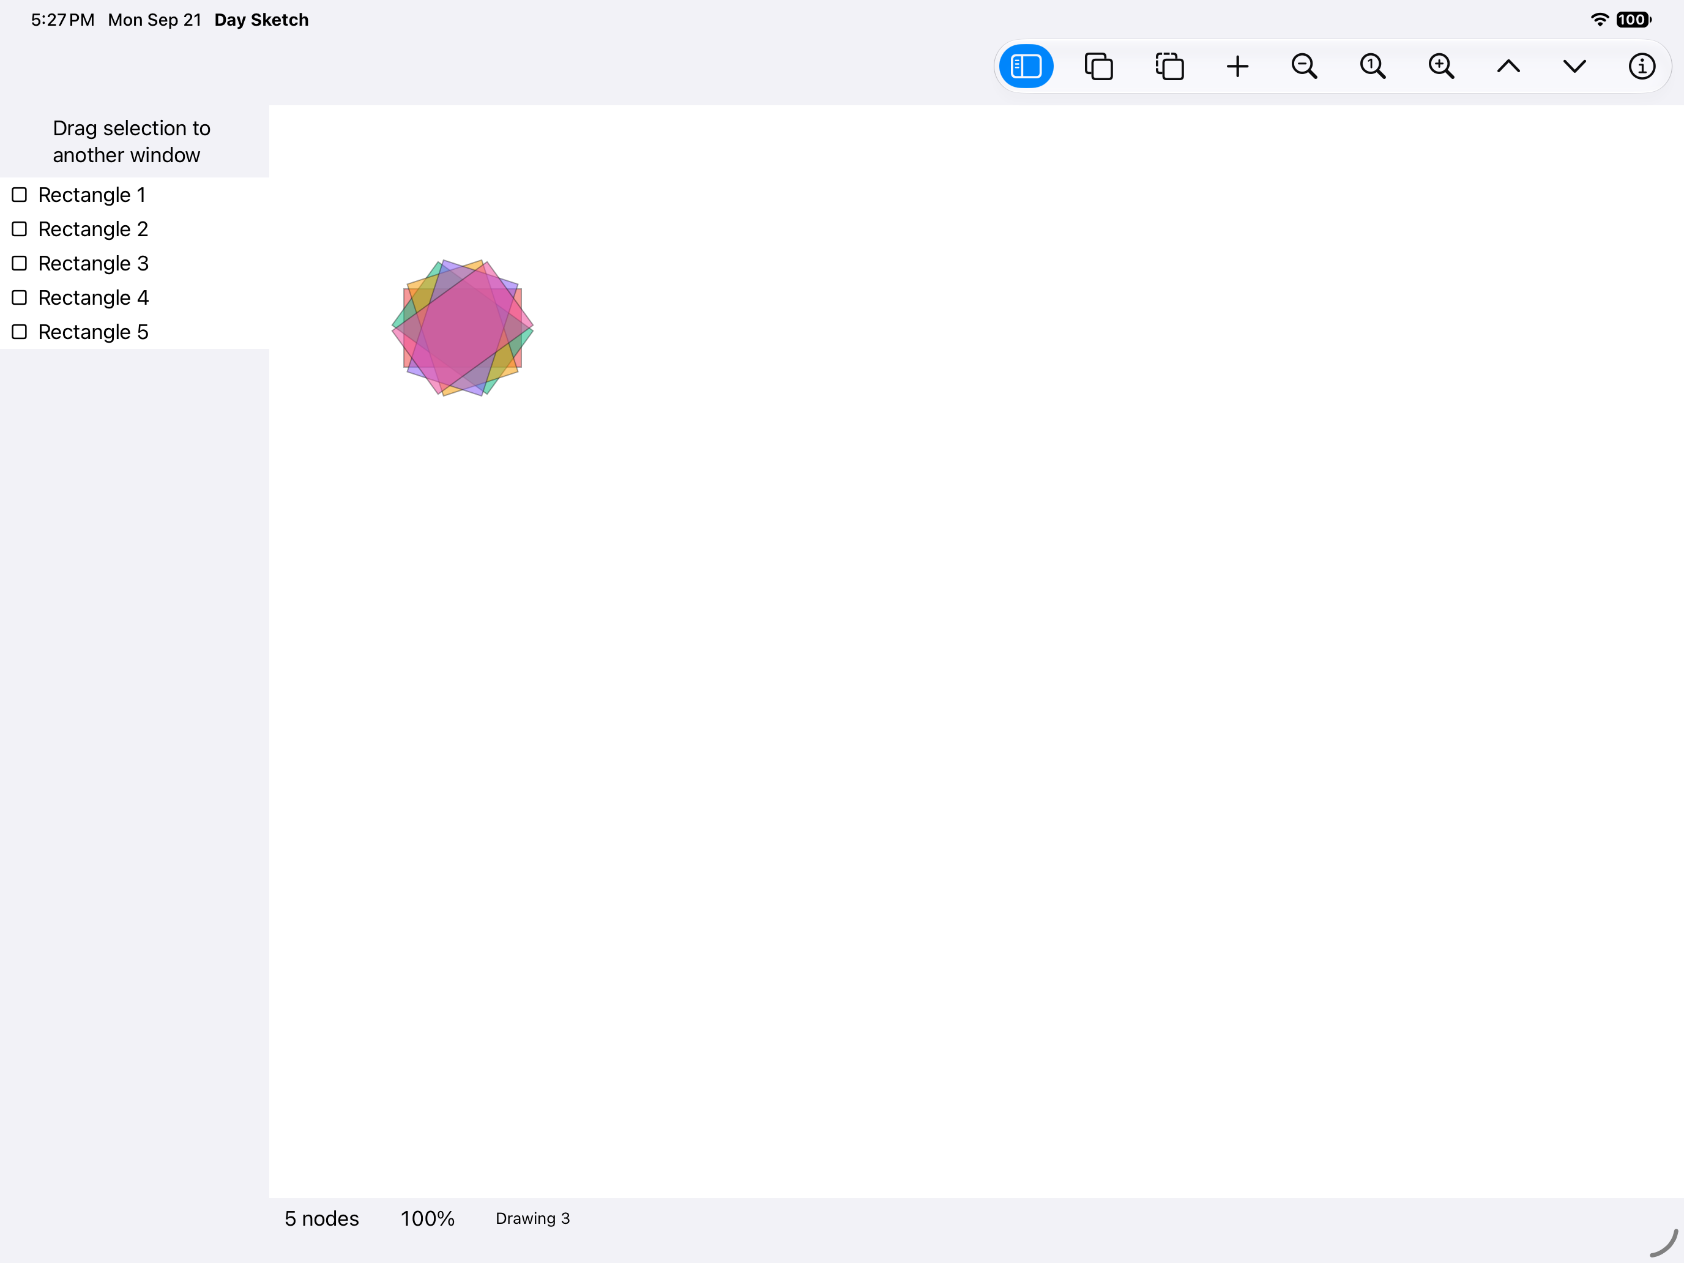Screen dimensions: 1684x1263
Task: Click the Rectangle 5 square icon
Action: [20, 332]
